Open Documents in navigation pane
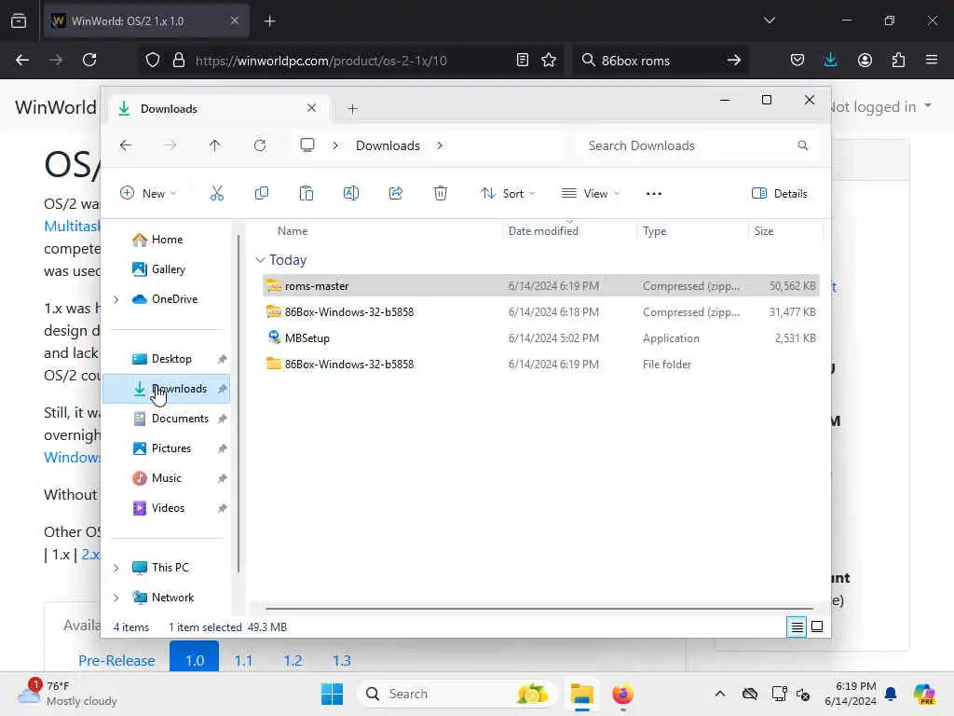954x716 pixels. 166,419
